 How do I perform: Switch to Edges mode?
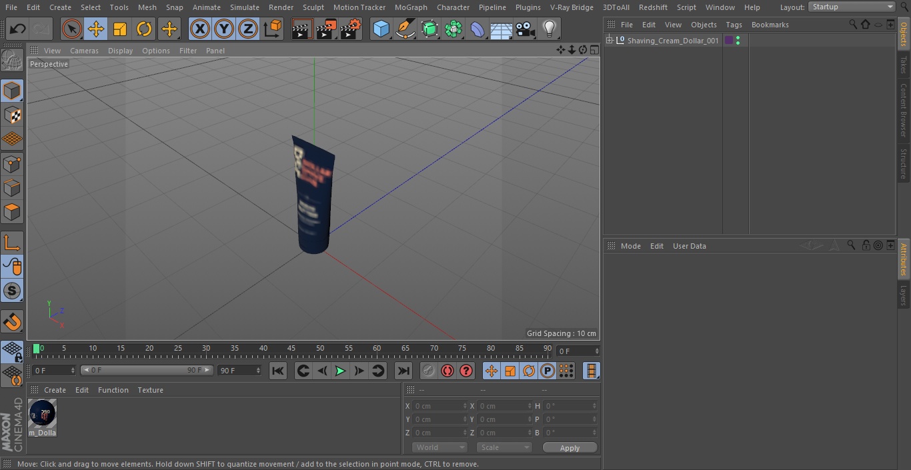12,187
